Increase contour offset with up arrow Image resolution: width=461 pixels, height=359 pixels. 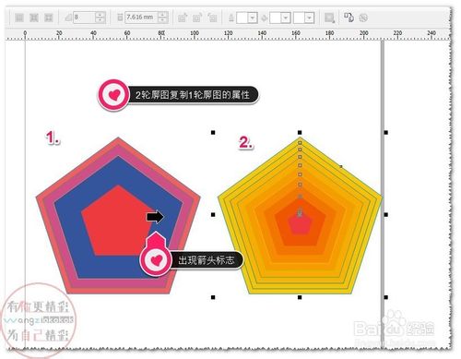pyautogui.click(x=162, y=15)
